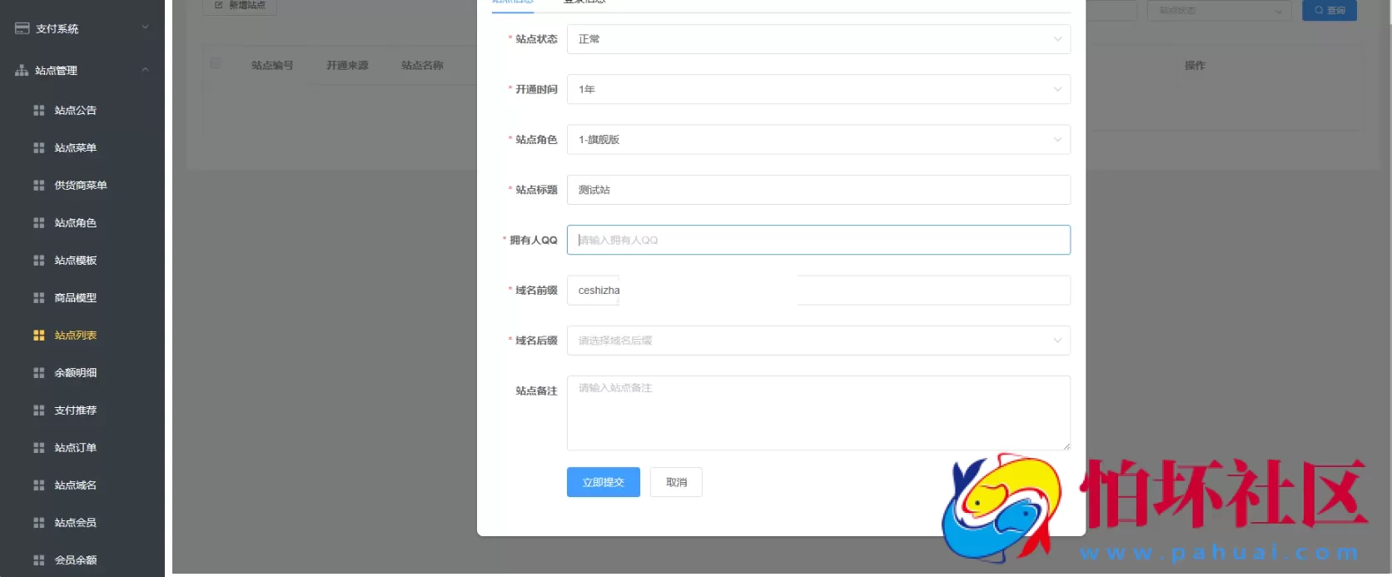
Task: Submit the form with 立即提交
Action: pos(604,482)
